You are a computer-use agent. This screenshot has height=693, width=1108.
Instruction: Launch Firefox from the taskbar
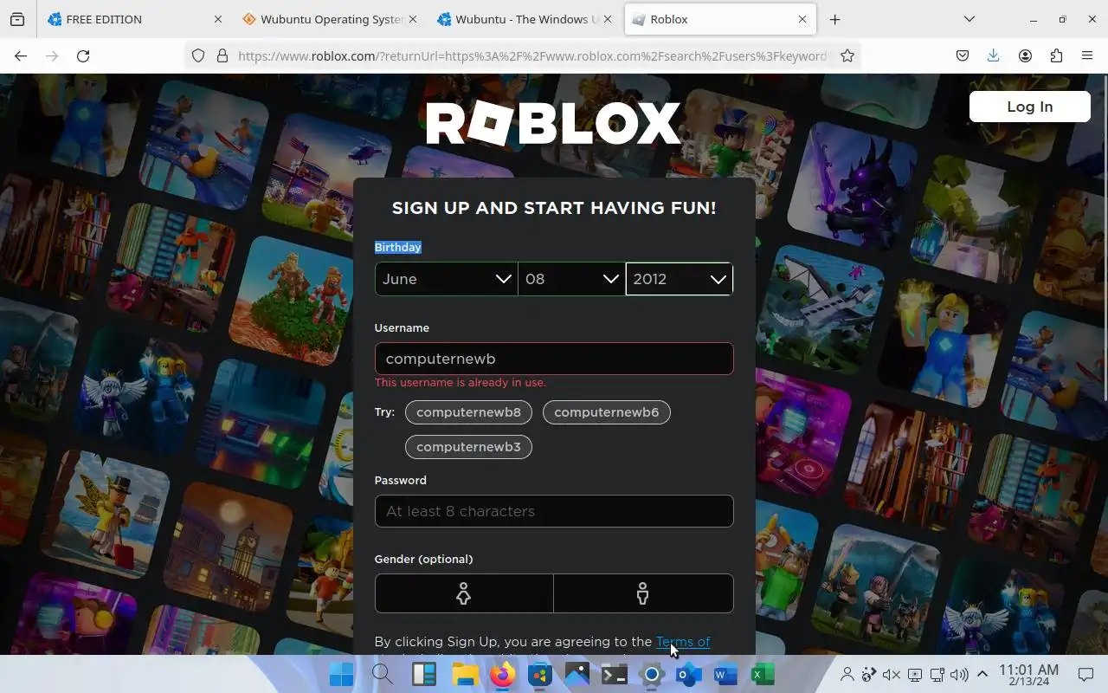click(503, 674)
